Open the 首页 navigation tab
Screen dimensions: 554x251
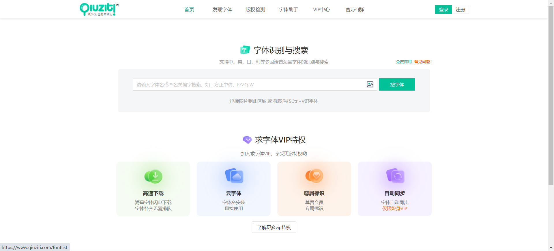point(189,10)
